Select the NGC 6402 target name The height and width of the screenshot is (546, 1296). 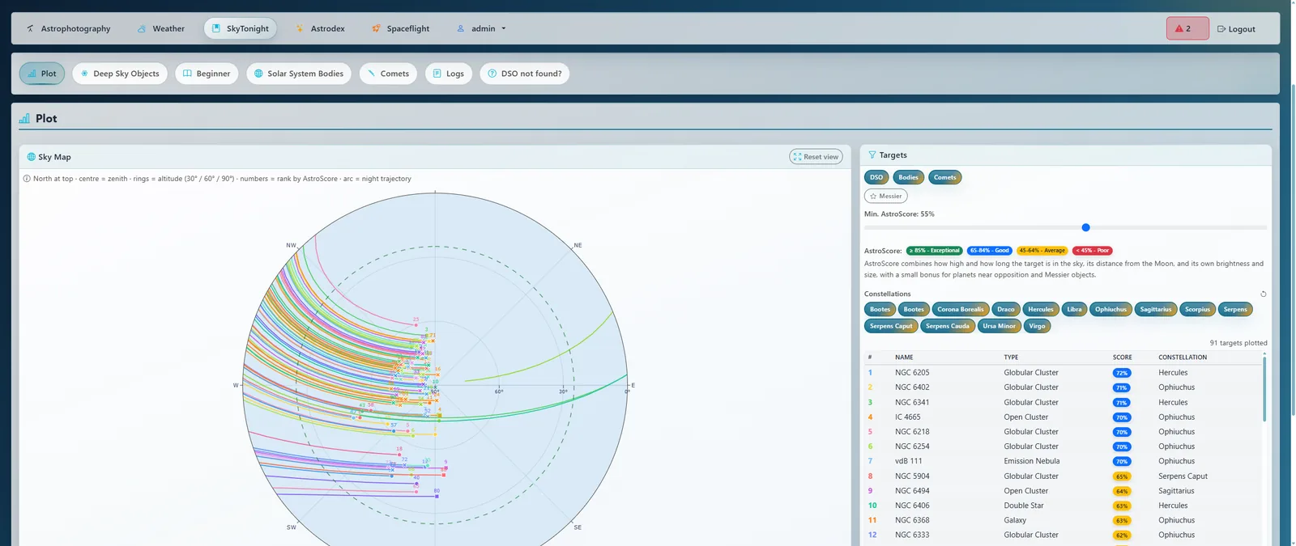click(x=912, y=387)
